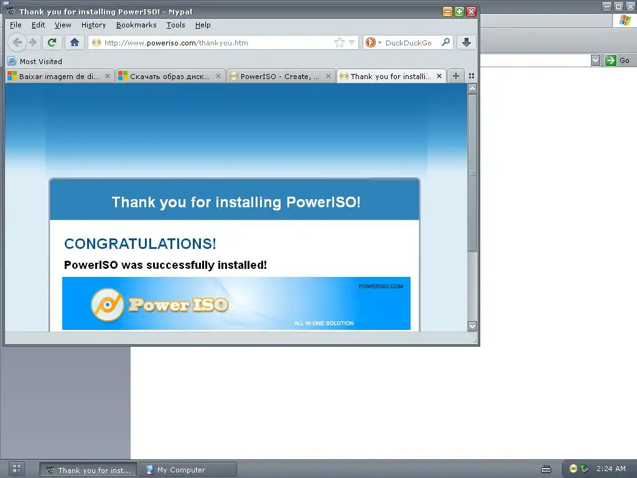Click the PowerISO banner image
The width and height of the screenshot is (637, 478).
pos(236,303)
